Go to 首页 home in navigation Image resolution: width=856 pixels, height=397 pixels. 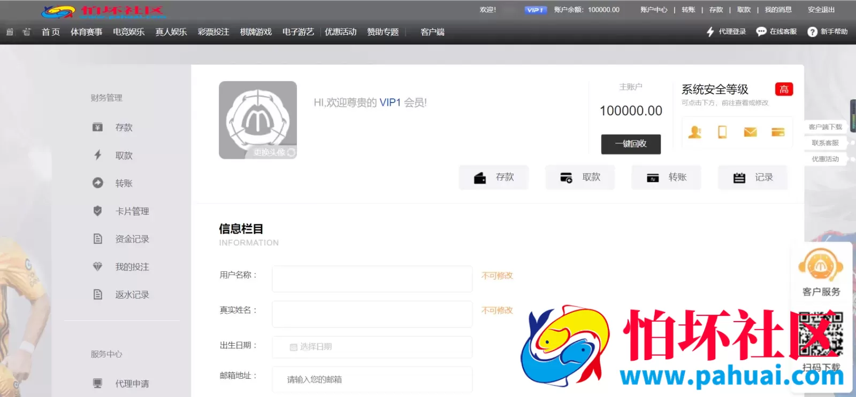tap(51, 32)
